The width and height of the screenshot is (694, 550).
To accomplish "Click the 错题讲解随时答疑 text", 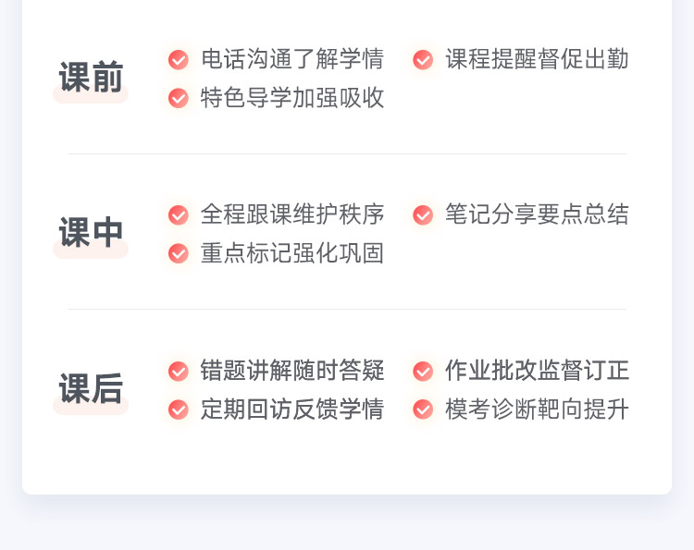I will click(292, 372).
